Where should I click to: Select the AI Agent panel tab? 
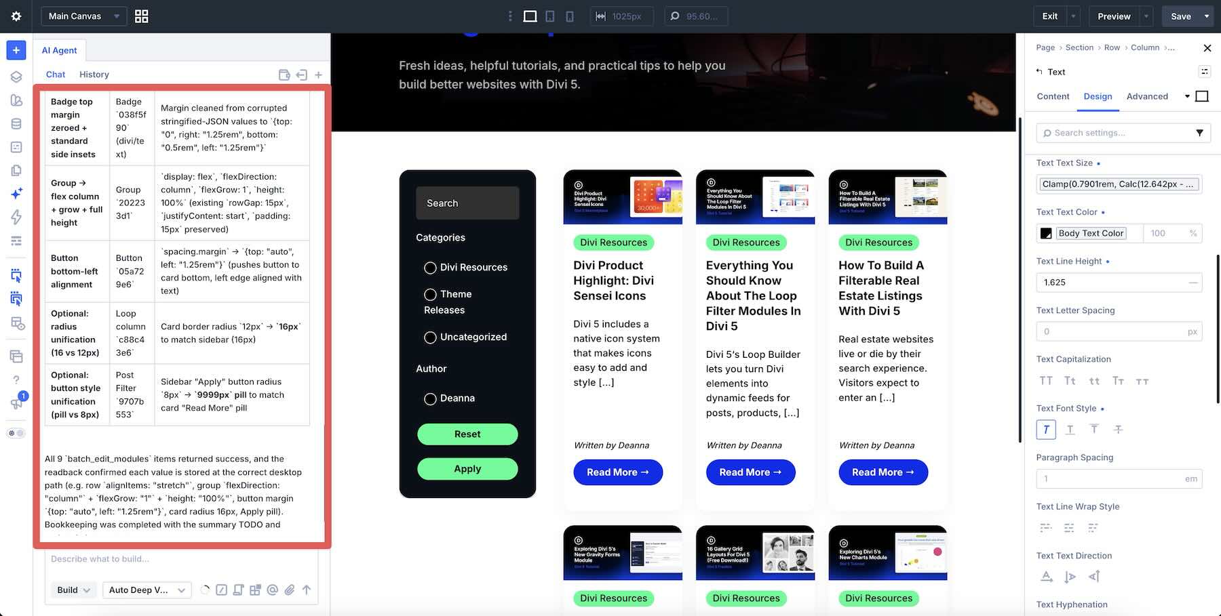point(59,50)
